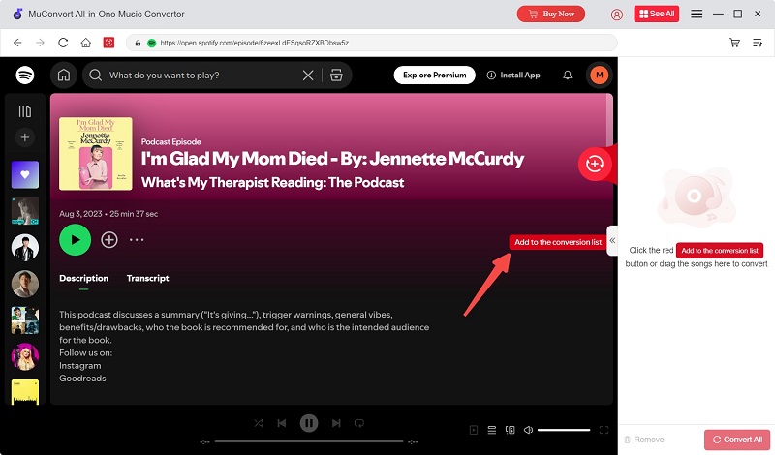
Task: Mute with the volume speaker icon
Action: (x=528, y=430)
